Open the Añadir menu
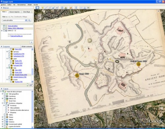Image resolution: width=165 pixels, height=129 pixels. click(30, 5)
